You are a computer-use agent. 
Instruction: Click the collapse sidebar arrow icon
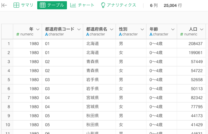pos(5,5)
